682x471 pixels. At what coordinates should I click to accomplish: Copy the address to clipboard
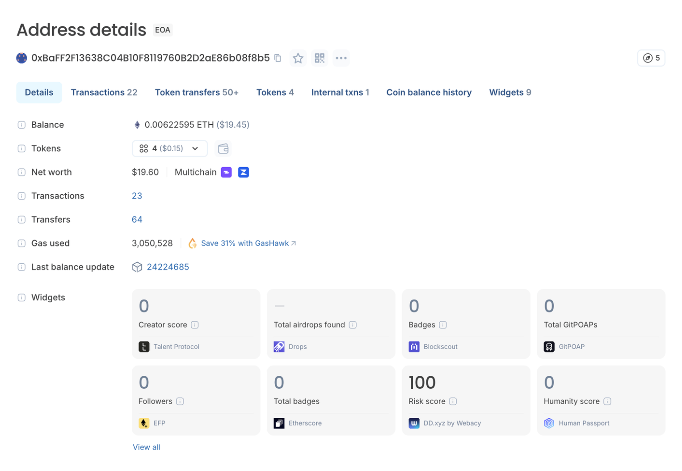(278, 58)
